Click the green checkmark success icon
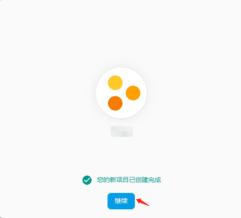 point(87,180)
